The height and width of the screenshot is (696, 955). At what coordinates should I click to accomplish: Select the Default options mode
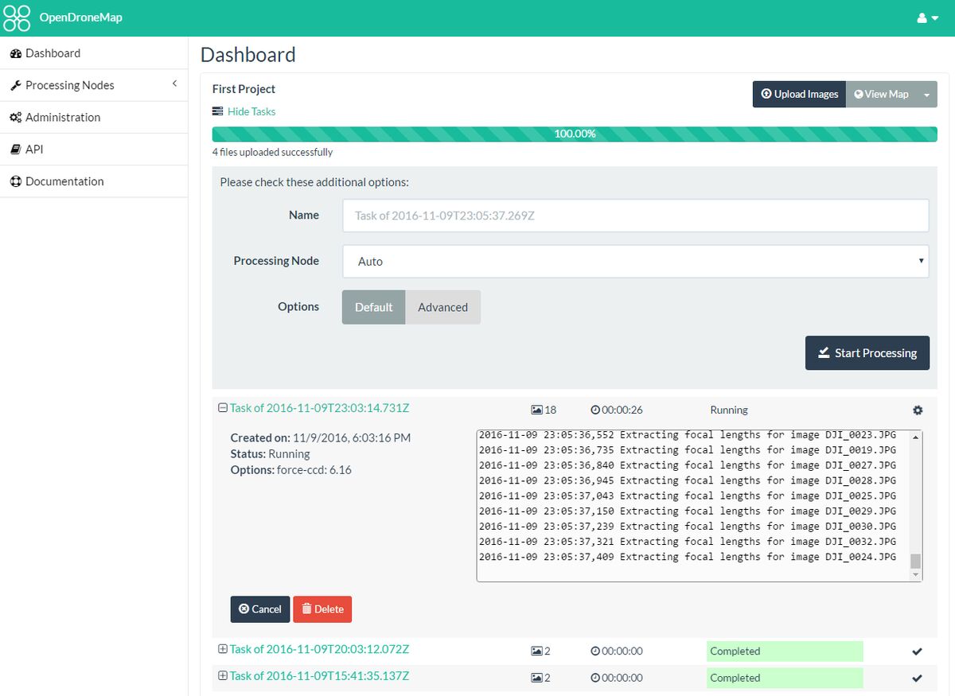[373, 307]
